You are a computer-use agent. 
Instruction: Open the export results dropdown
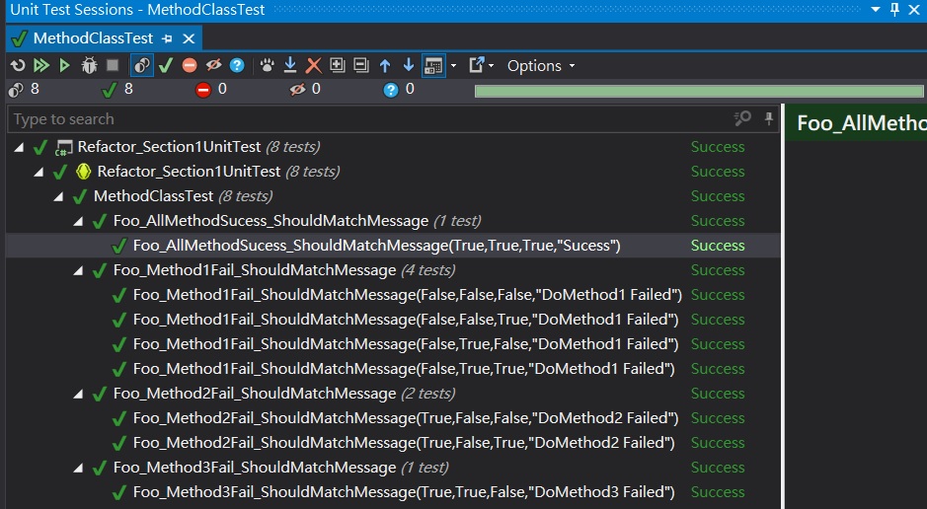(482, 66)
